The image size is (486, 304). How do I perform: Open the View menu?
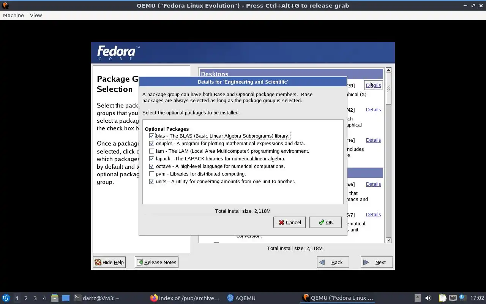pyautogui.click(x=36, y=15)
